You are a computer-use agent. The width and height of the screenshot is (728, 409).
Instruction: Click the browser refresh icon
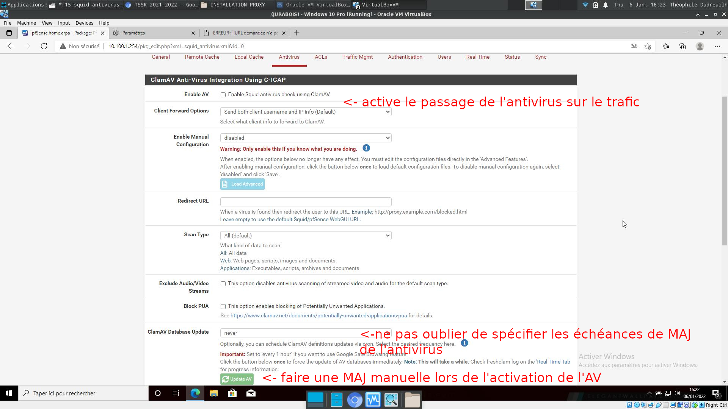44,46
